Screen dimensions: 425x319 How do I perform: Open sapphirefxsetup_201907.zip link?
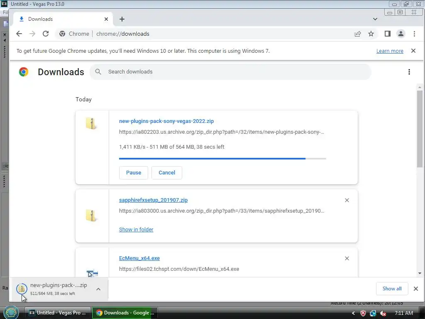click(x=154, y=200)
